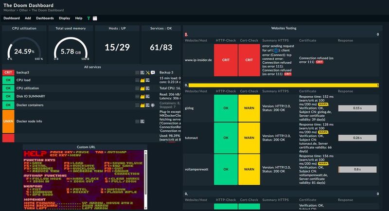Open the Dashboard menu
Screen dimensions: 389x211
click(11, 18)
